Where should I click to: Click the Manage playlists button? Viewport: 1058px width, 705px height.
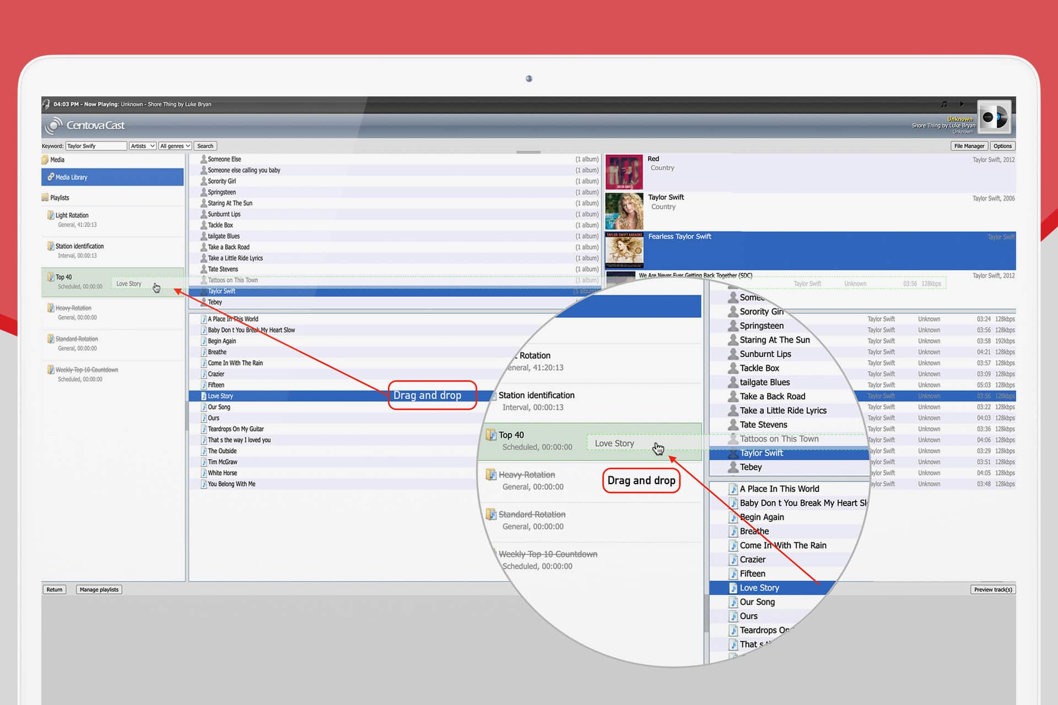pyautogui.click(x=99, y=589)
